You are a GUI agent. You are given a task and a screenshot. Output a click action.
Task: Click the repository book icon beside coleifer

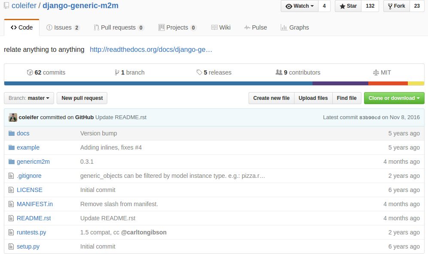(6, 6)
